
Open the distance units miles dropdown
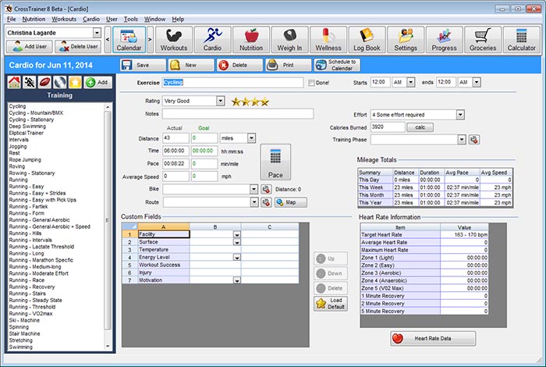tap(251, 138)
